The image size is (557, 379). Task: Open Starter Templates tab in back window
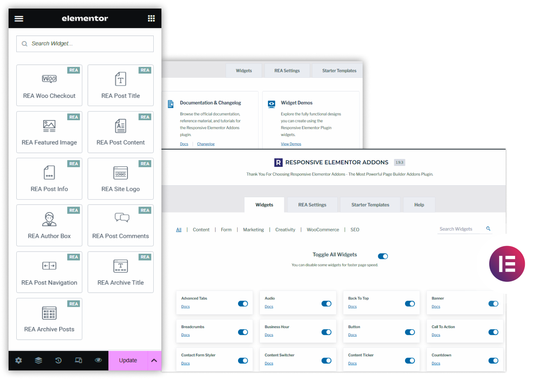point(338,71)
